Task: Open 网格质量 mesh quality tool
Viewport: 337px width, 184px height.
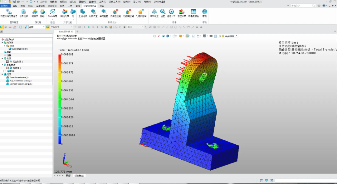Action: [93, 13]
